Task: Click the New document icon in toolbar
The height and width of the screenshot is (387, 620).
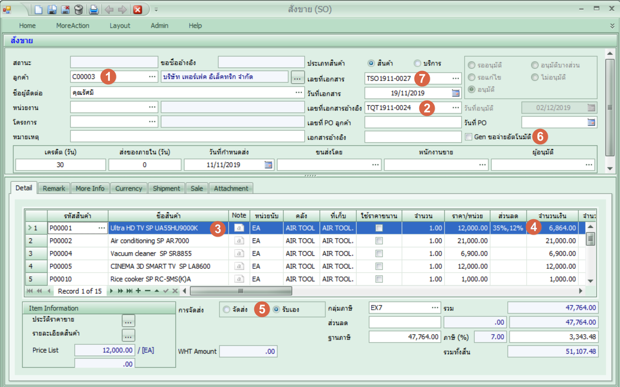Action: [39, 9]
